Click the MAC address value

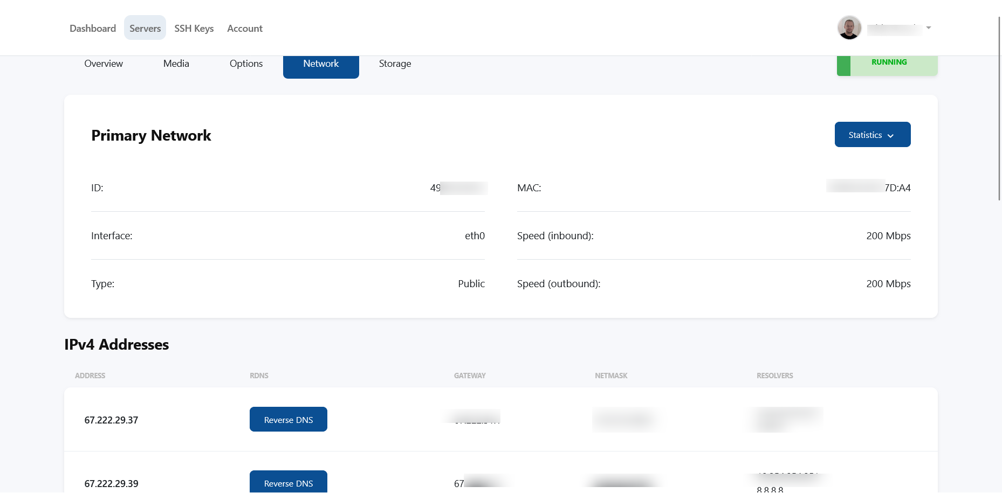(869, 187)
